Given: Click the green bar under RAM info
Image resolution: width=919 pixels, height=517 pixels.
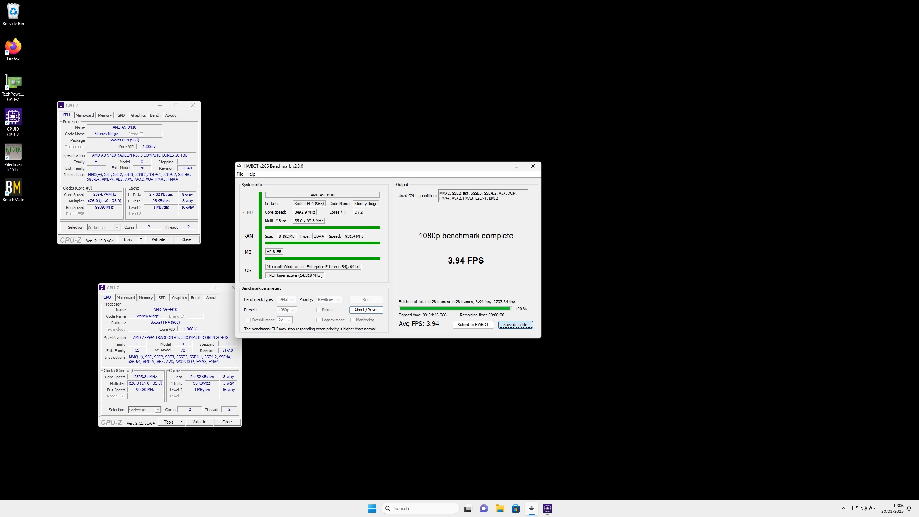Looking at the screenshot, I should pyautogui.click(x=323, y=243).
